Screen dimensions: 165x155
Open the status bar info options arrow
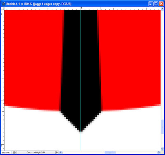pyautogui.click(x=57, y=153)
